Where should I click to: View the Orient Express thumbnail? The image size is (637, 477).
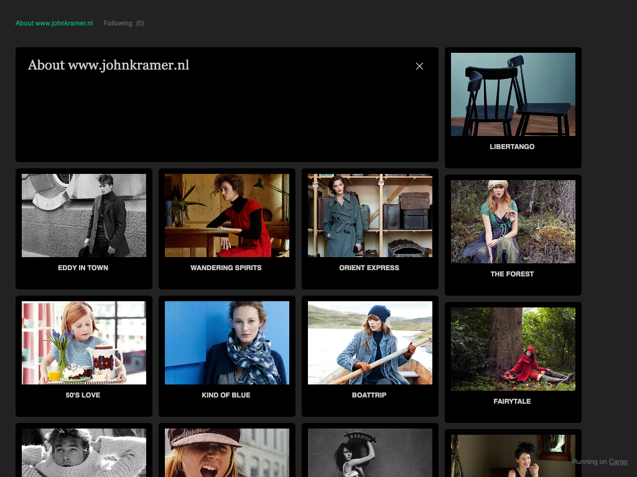pyautogui.click(x=370, y=216)
